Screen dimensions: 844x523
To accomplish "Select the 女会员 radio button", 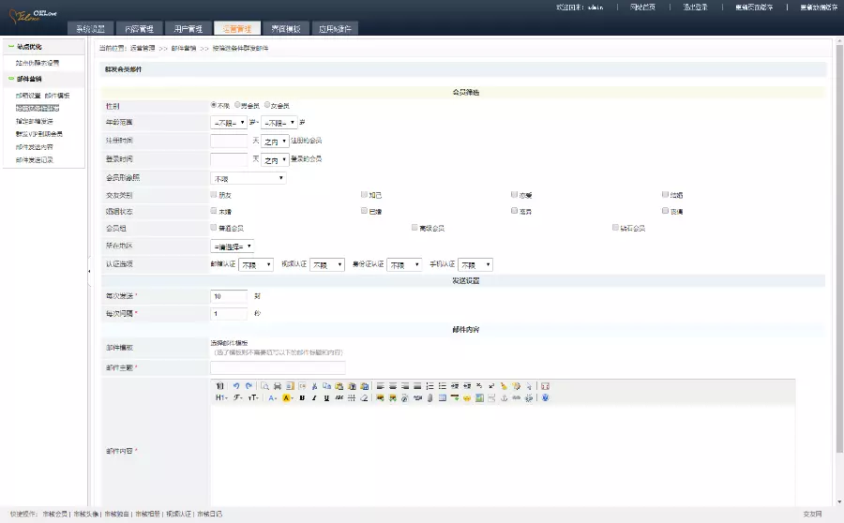I will (x=267, y=105).
